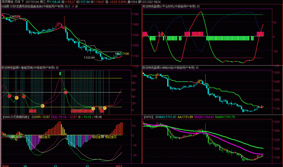Viewport: 283px width, 167px height.
Task: Expand the box icon after K线图 label
Action: pos(11,7)
